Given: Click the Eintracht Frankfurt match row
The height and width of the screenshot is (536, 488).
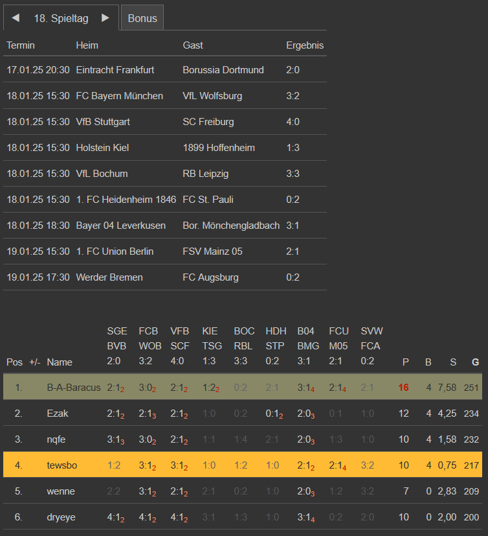Looking at the screenshot, I should pos(115,69).
